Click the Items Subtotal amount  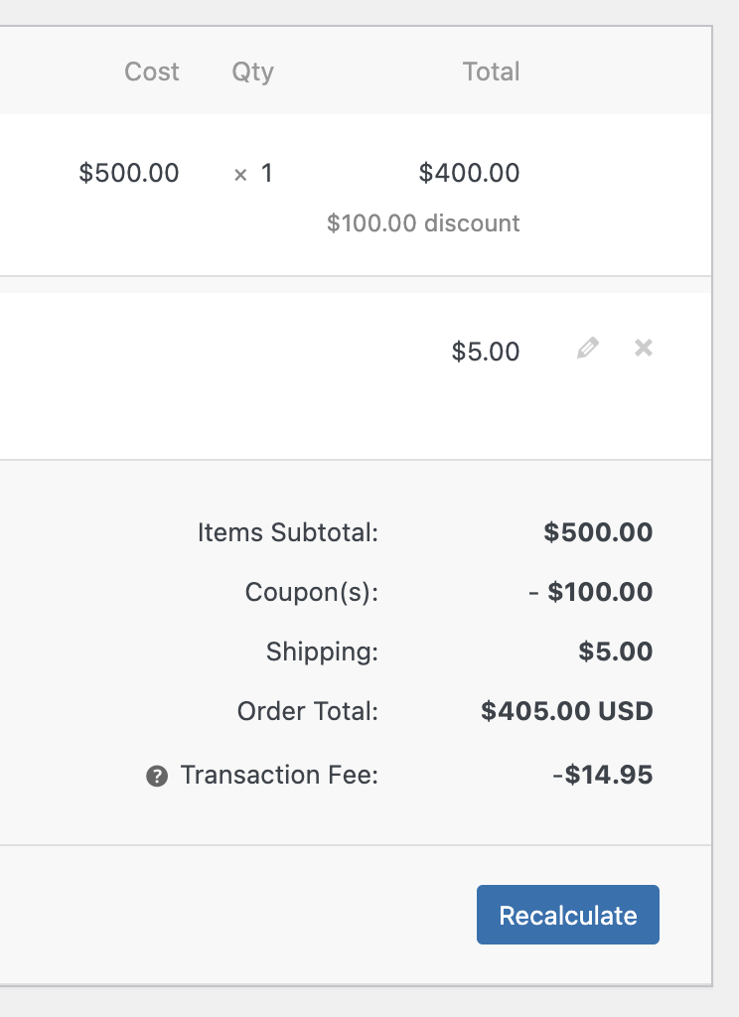[x=598, y=532]
